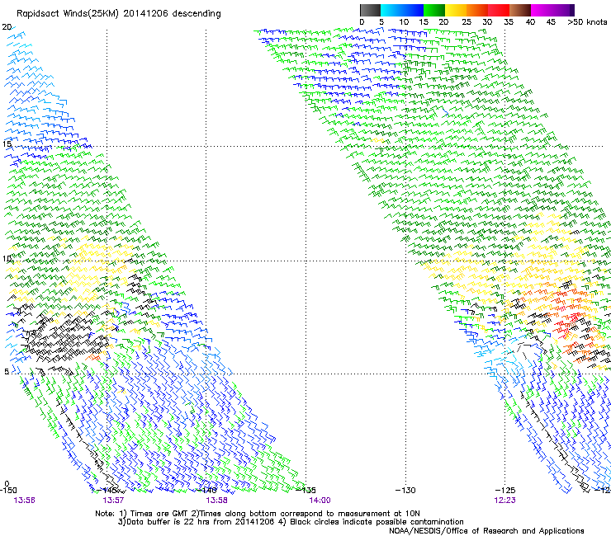Click the longitude label '-150'

[x=8, y=490]
